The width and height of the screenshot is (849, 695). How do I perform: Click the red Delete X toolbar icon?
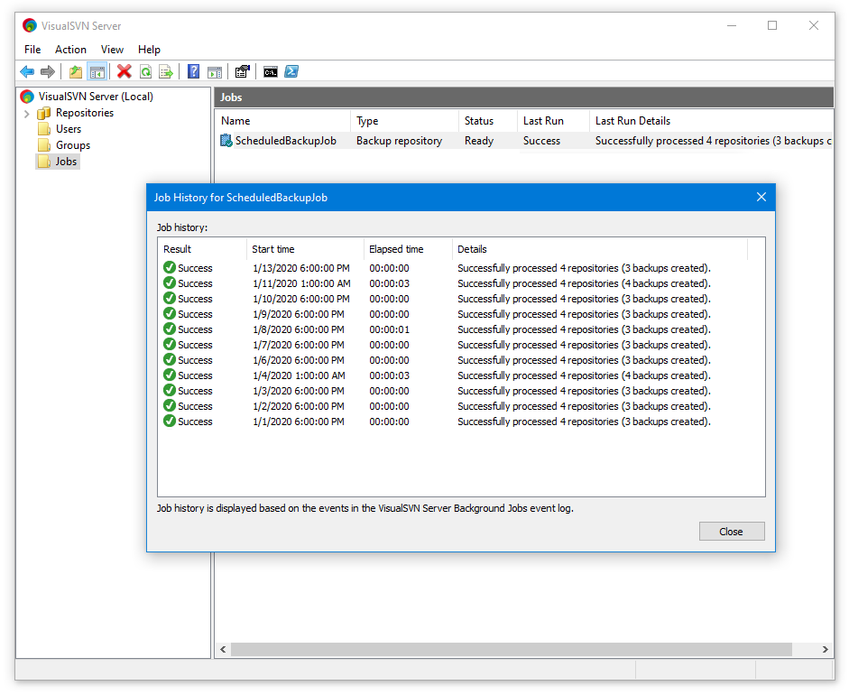[125, 72]
